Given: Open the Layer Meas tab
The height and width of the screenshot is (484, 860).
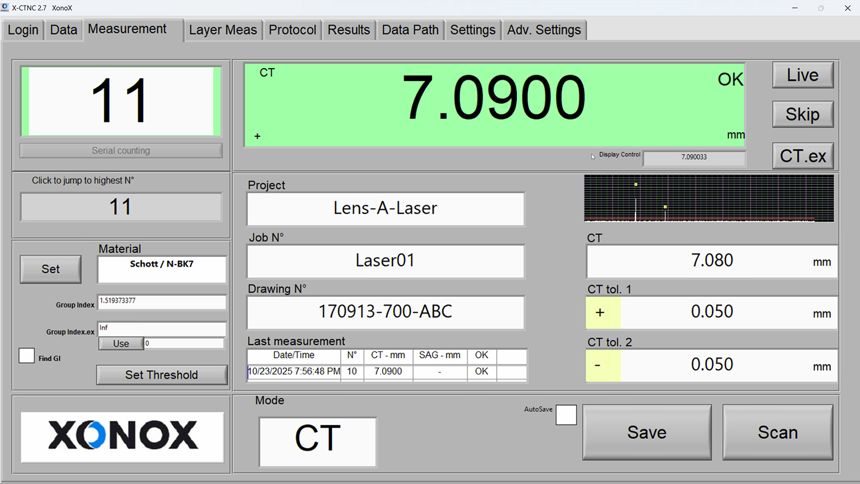Looking at the screenshot, I should (223, 30).
